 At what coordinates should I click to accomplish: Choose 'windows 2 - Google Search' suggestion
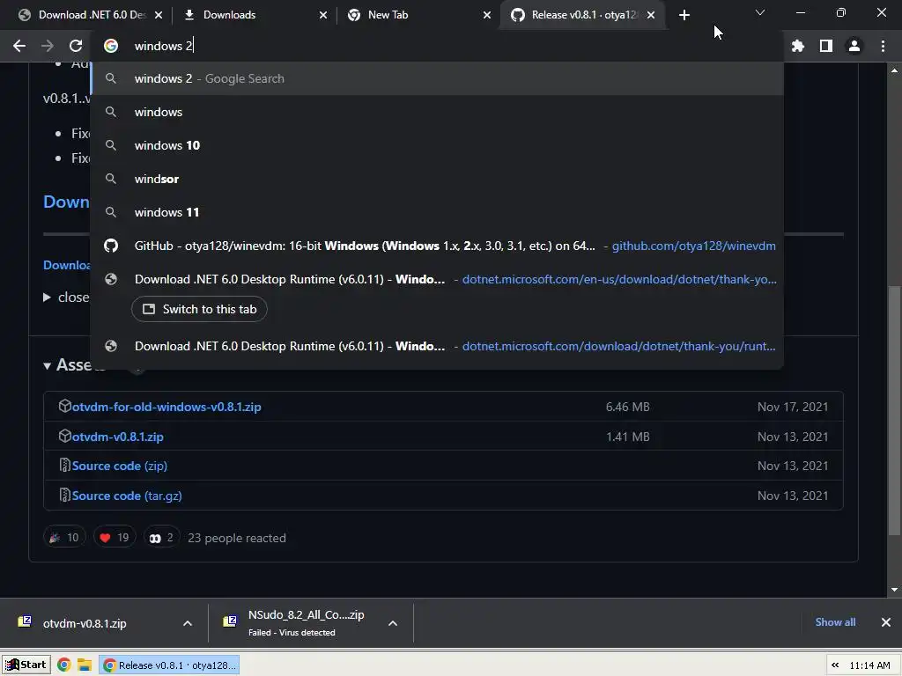point(437,78)
